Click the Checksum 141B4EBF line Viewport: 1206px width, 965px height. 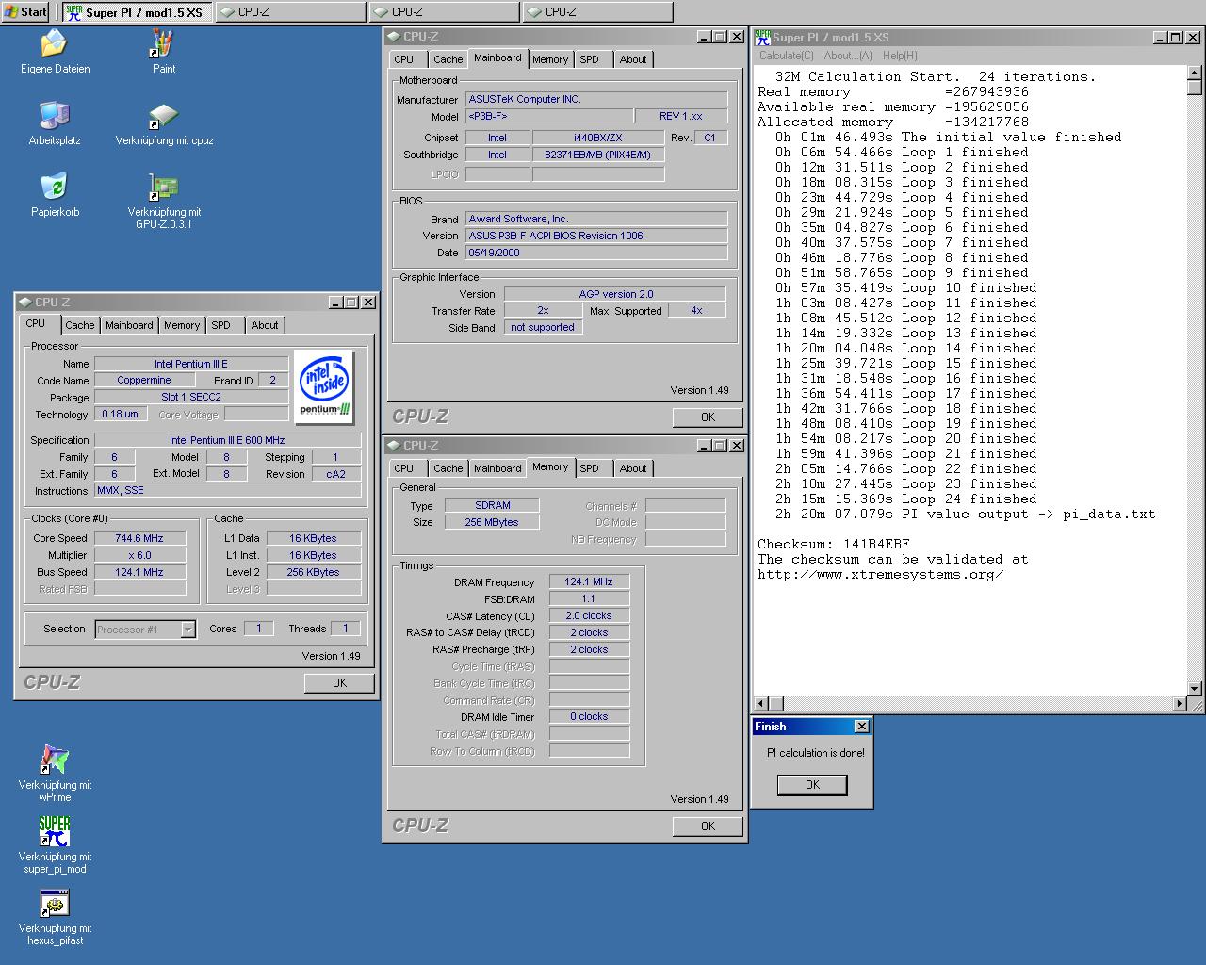834,545
